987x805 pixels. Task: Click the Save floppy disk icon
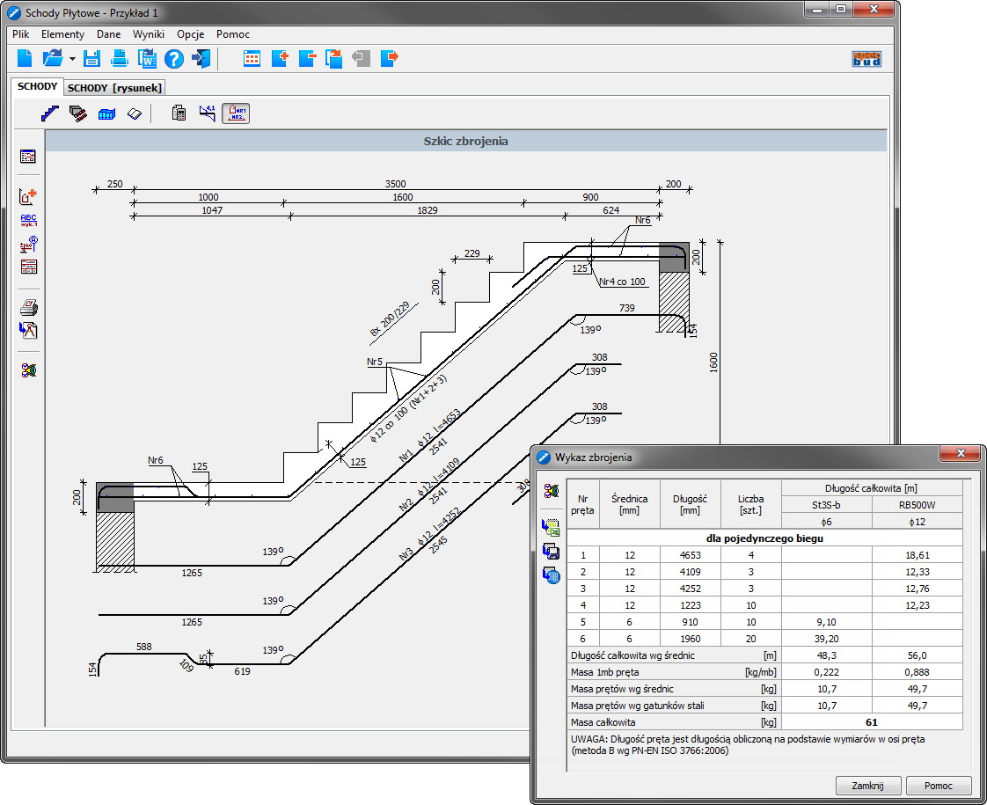[92, 59]
